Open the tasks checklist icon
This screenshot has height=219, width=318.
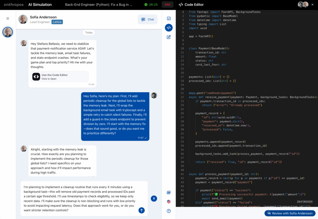pyautogui.click(x=169, y=19)
